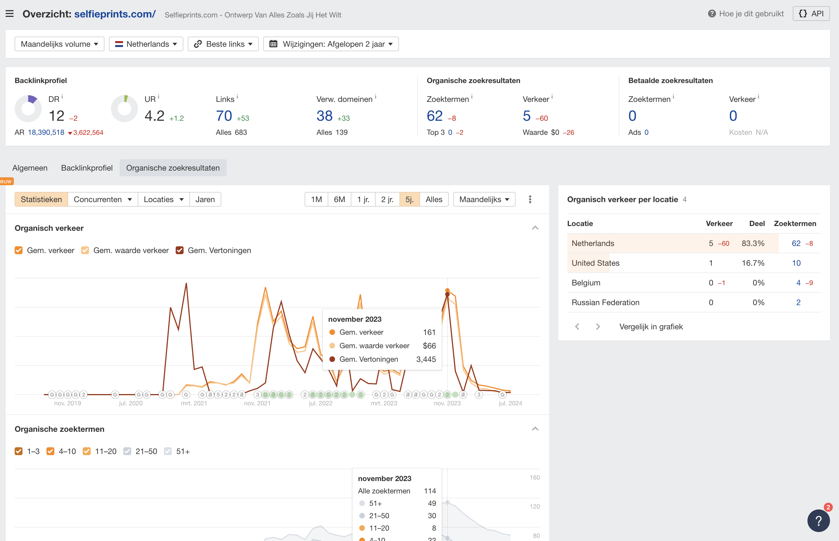Open the three-dot chart options menu
This screenshot has height=541, width=839.
pyautogui.click(x=530, y=199)
